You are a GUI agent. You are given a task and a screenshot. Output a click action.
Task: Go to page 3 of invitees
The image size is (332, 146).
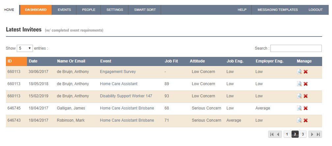point(303,134)
